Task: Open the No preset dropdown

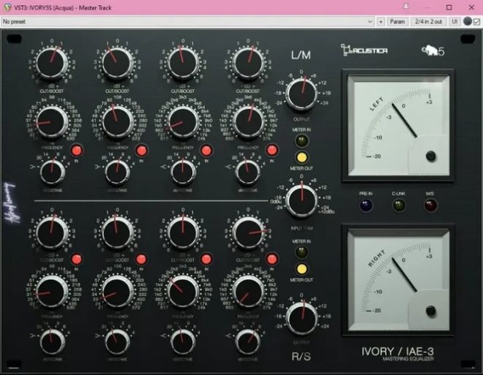Action: pyautogui.click(x=187, y=21)
